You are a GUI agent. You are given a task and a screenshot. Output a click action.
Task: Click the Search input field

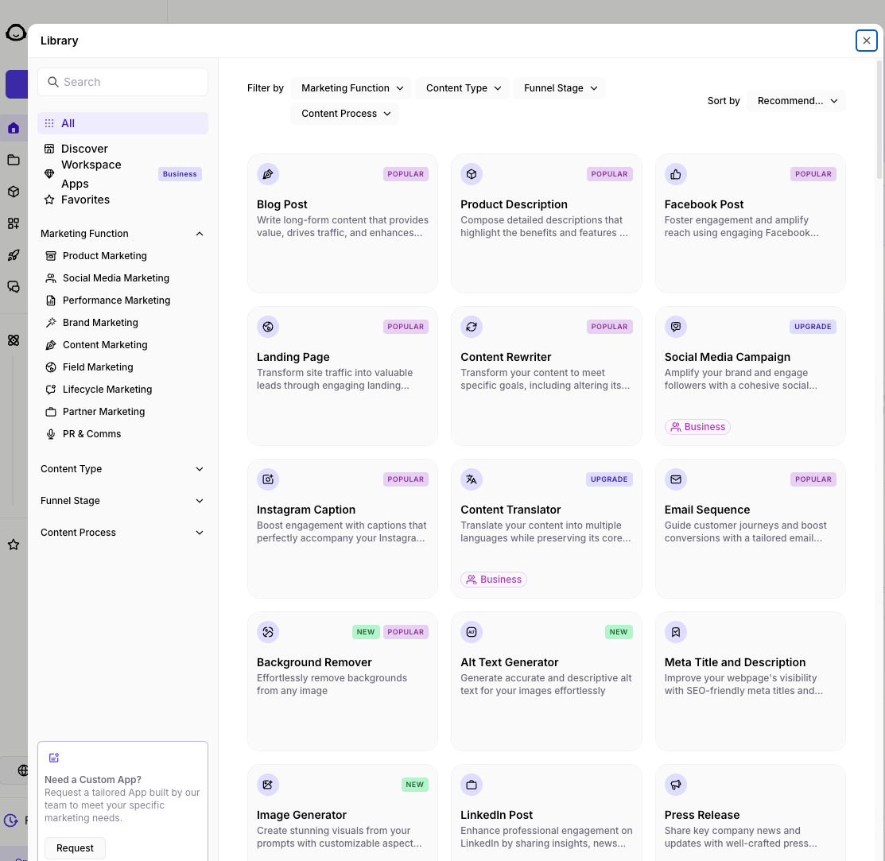[122, 83]
